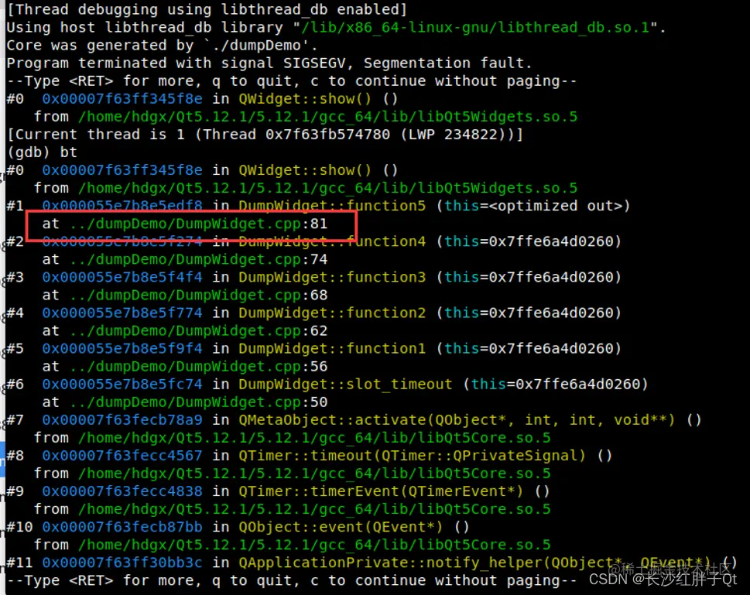The image size is (750, 595).
Task: Click the "QApplicationPrivate::notify_helper" function name
Action: click(x=390, y=563)
